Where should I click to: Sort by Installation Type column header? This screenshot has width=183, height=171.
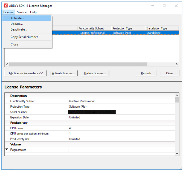(162, 28)
